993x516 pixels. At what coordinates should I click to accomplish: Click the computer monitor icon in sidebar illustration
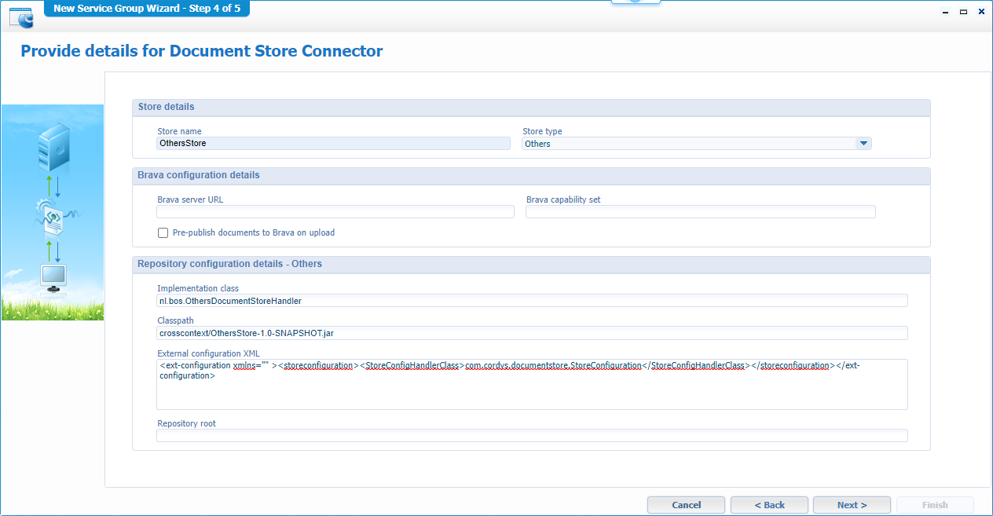pos(53,277)
